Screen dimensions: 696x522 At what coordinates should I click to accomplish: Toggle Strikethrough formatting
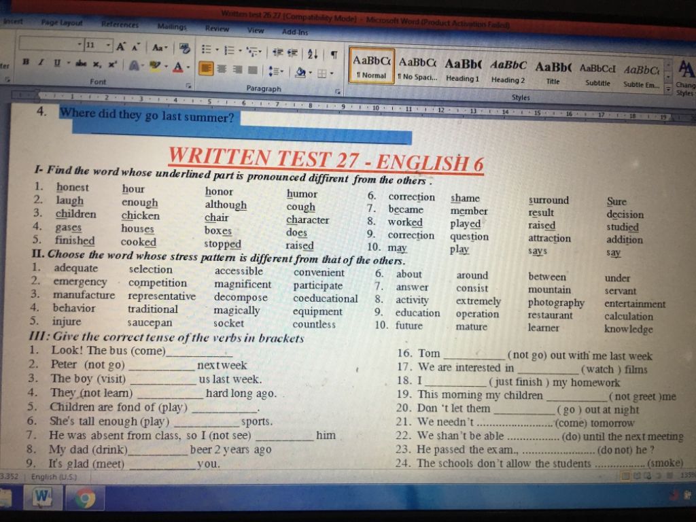click(x=81, y=63)
